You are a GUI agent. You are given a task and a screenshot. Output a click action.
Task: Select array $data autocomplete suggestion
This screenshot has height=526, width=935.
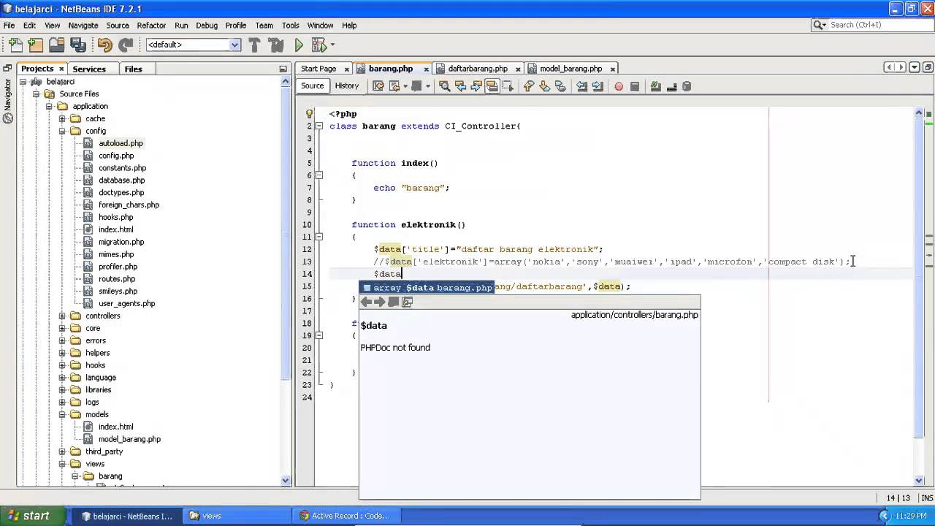(x=427, y=288)
